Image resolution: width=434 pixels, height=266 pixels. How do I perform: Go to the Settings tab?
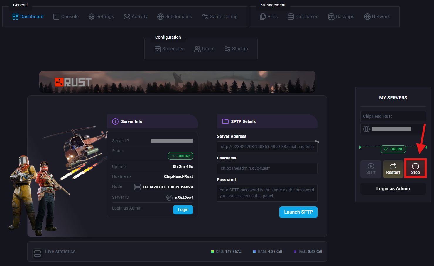coord(101,17)
